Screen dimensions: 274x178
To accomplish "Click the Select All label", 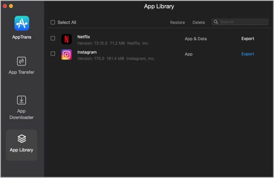I will tap(67, 22).
